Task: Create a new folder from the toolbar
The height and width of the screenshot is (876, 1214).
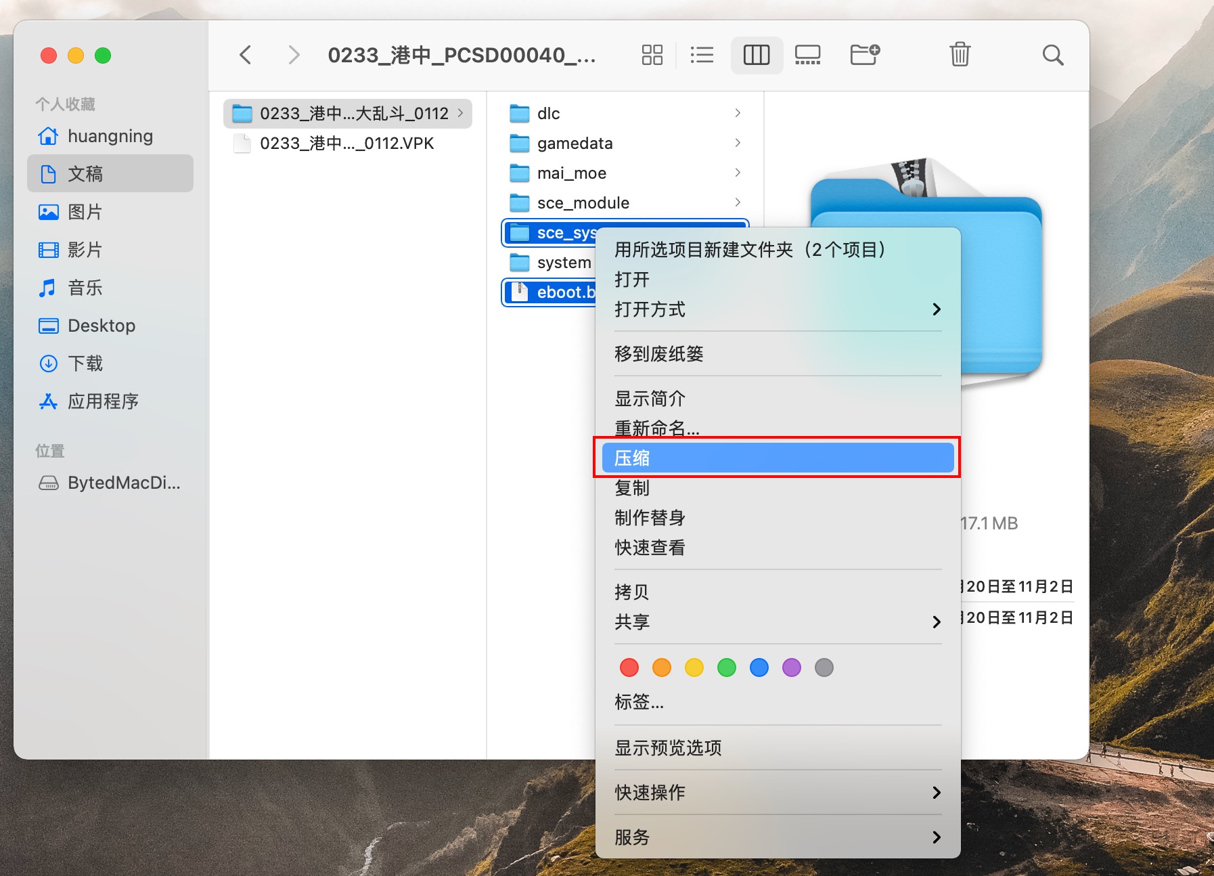Action: (865, 55)
